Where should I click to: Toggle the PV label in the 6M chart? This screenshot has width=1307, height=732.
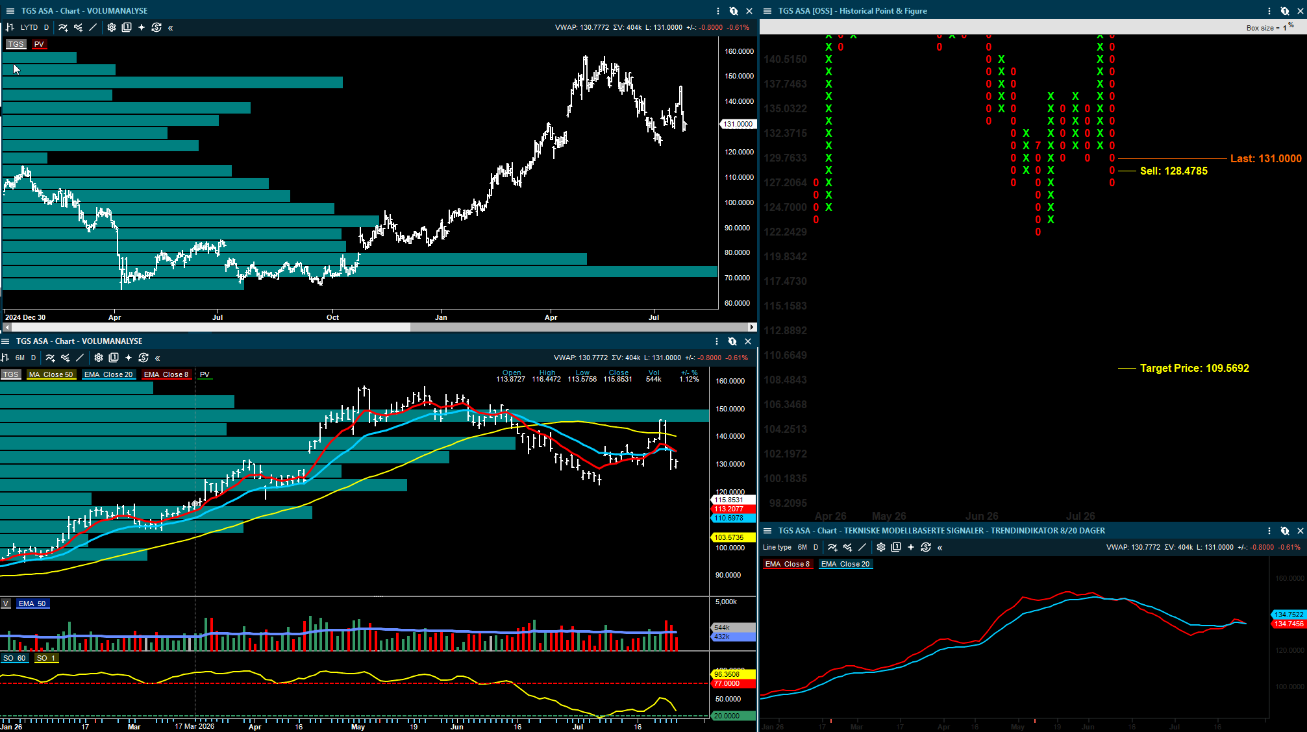click(205, 374)
